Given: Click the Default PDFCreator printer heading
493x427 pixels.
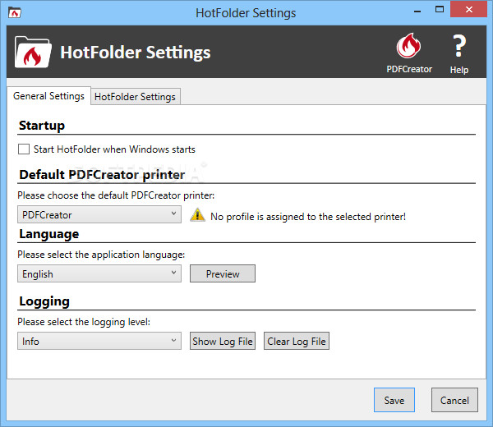Looking at the screenshot, I should tap(102, 175).
